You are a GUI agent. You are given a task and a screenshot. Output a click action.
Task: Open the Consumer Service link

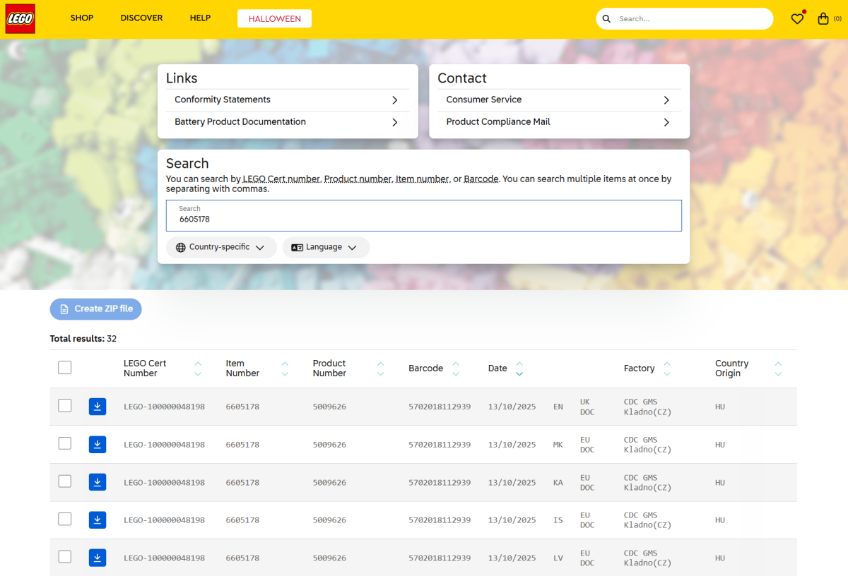point(559,100)
